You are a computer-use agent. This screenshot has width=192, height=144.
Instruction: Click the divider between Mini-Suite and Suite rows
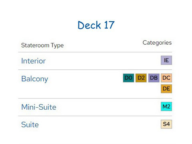pyautogui.click(x=95, y=116)
